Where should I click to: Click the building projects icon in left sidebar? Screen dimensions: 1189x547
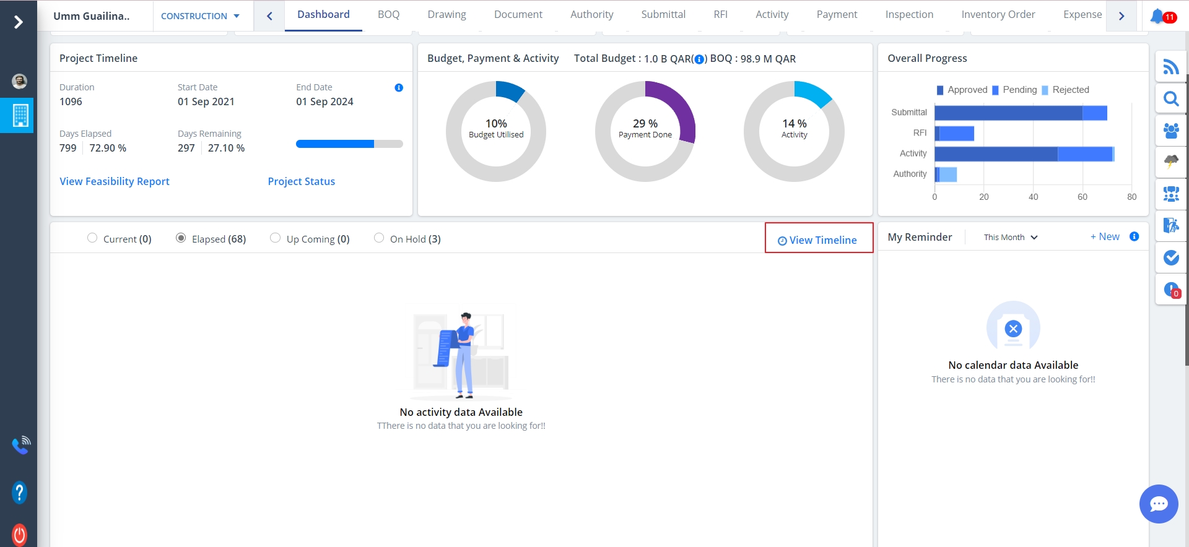tap(20, 115)
